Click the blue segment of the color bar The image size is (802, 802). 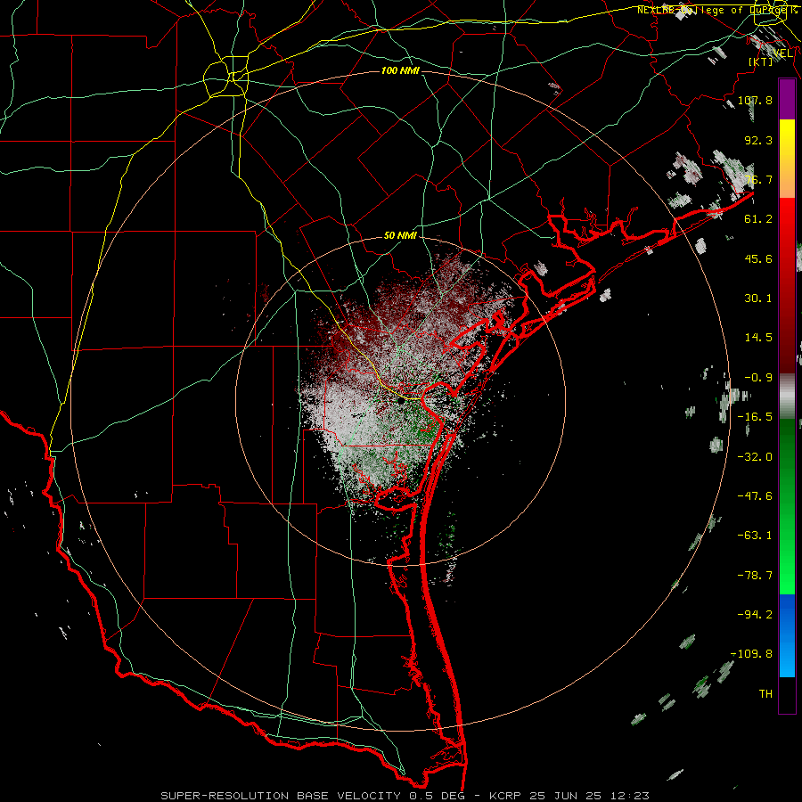(x=787, y=635)
